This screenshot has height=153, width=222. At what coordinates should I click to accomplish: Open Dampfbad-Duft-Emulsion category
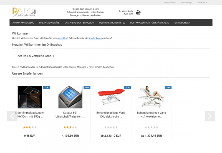tap(79, 23)
